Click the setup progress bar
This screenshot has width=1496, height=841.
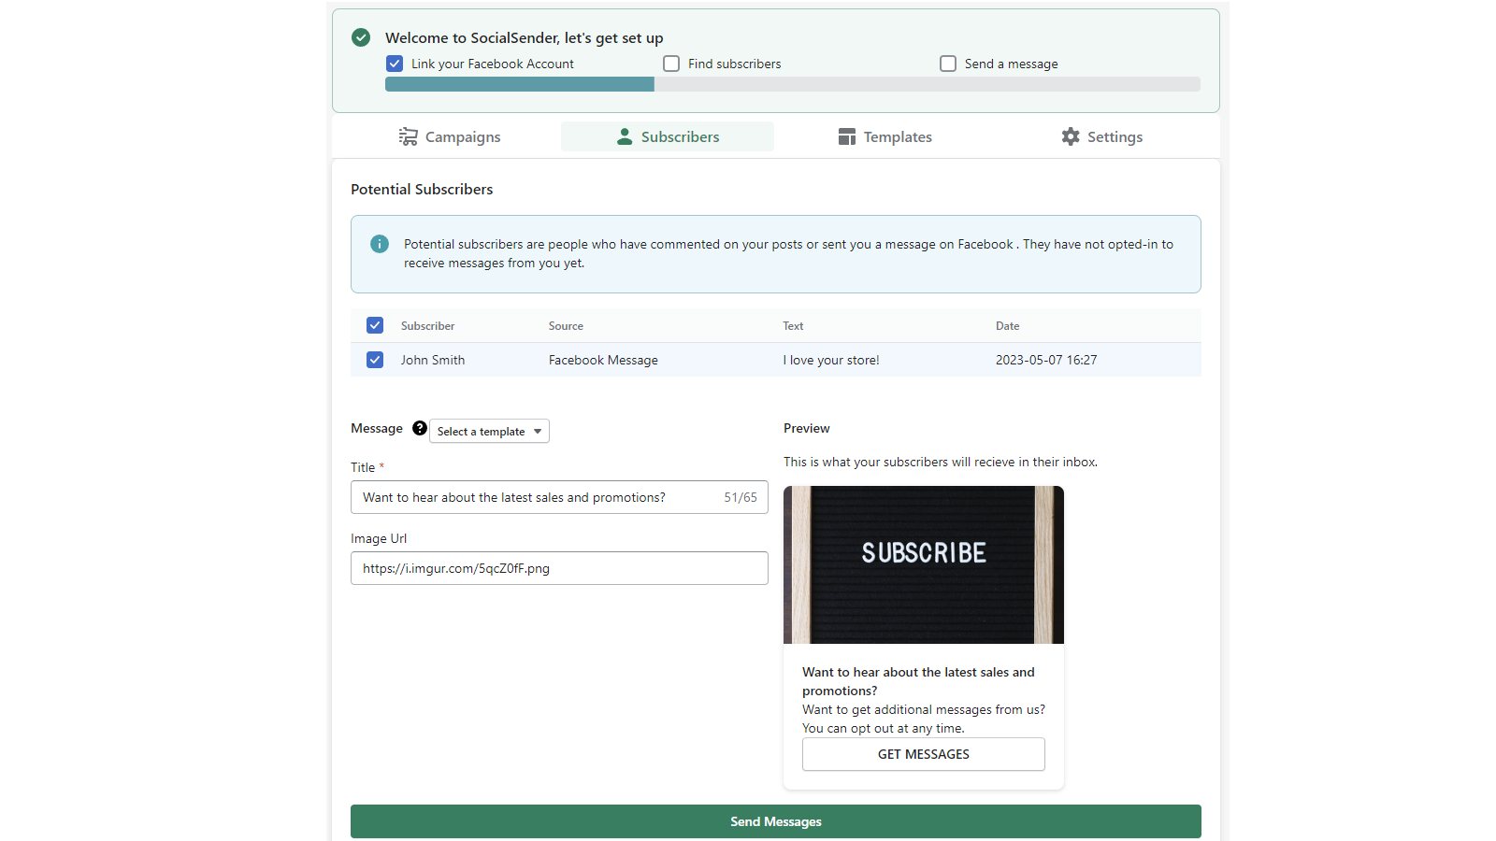click(x=793, y=84)
